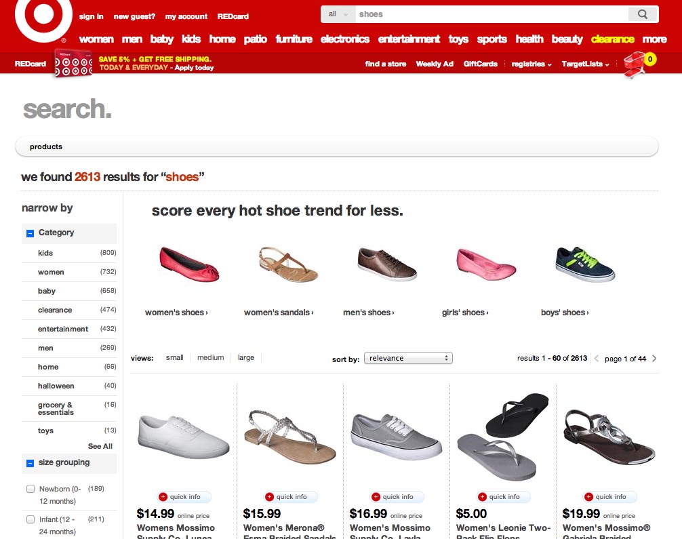Click the REDcard card icon in the banner

73,64
